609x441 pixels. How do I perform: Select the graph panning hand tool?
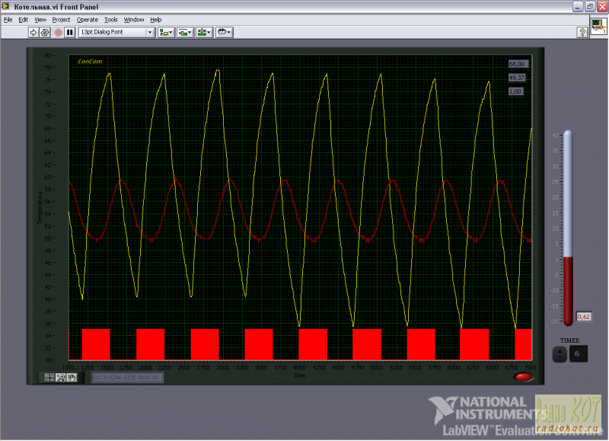coord(72,377)
